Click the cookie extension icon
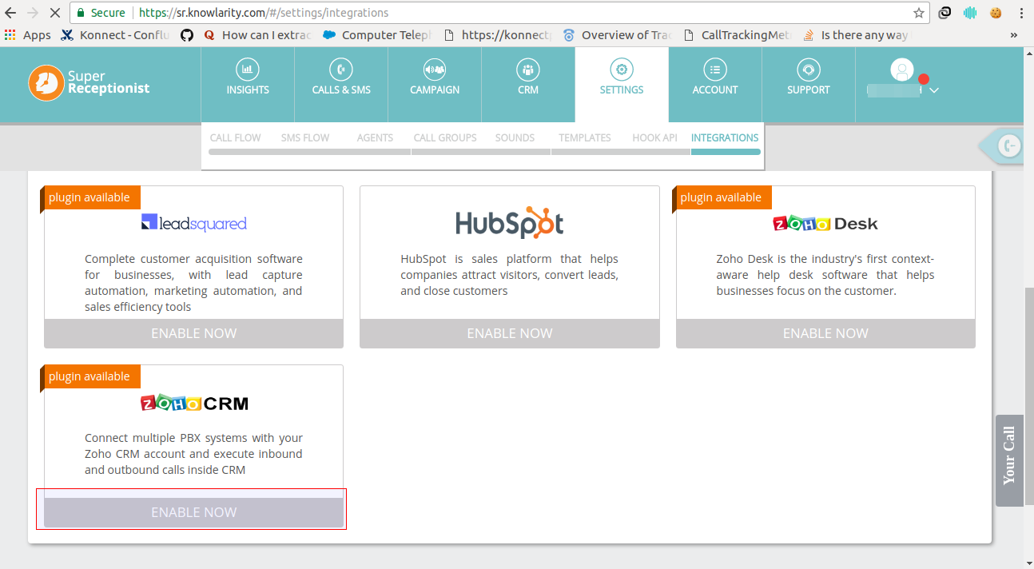 pos(996,13)
